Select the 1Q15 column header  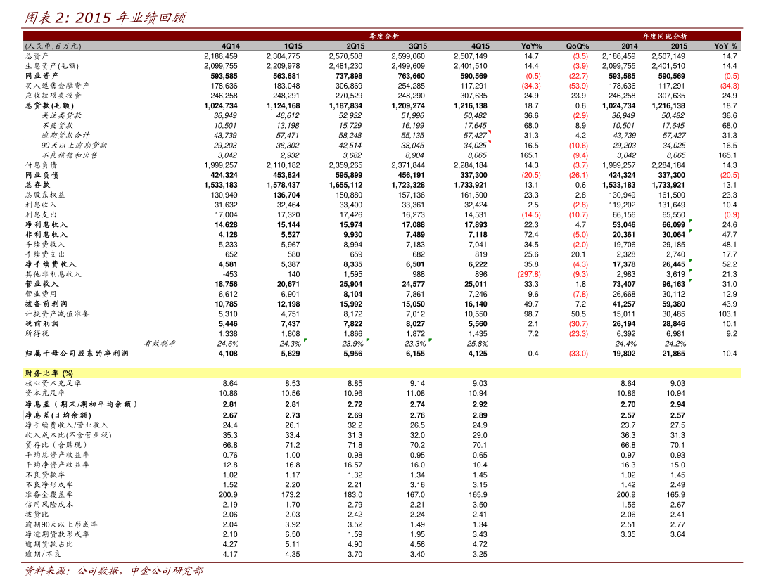[293, 46]
